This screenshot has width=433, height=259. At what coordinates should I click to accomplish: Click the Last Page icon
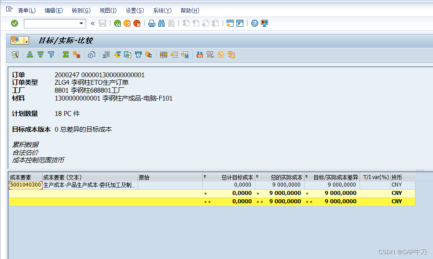[215, 23]
